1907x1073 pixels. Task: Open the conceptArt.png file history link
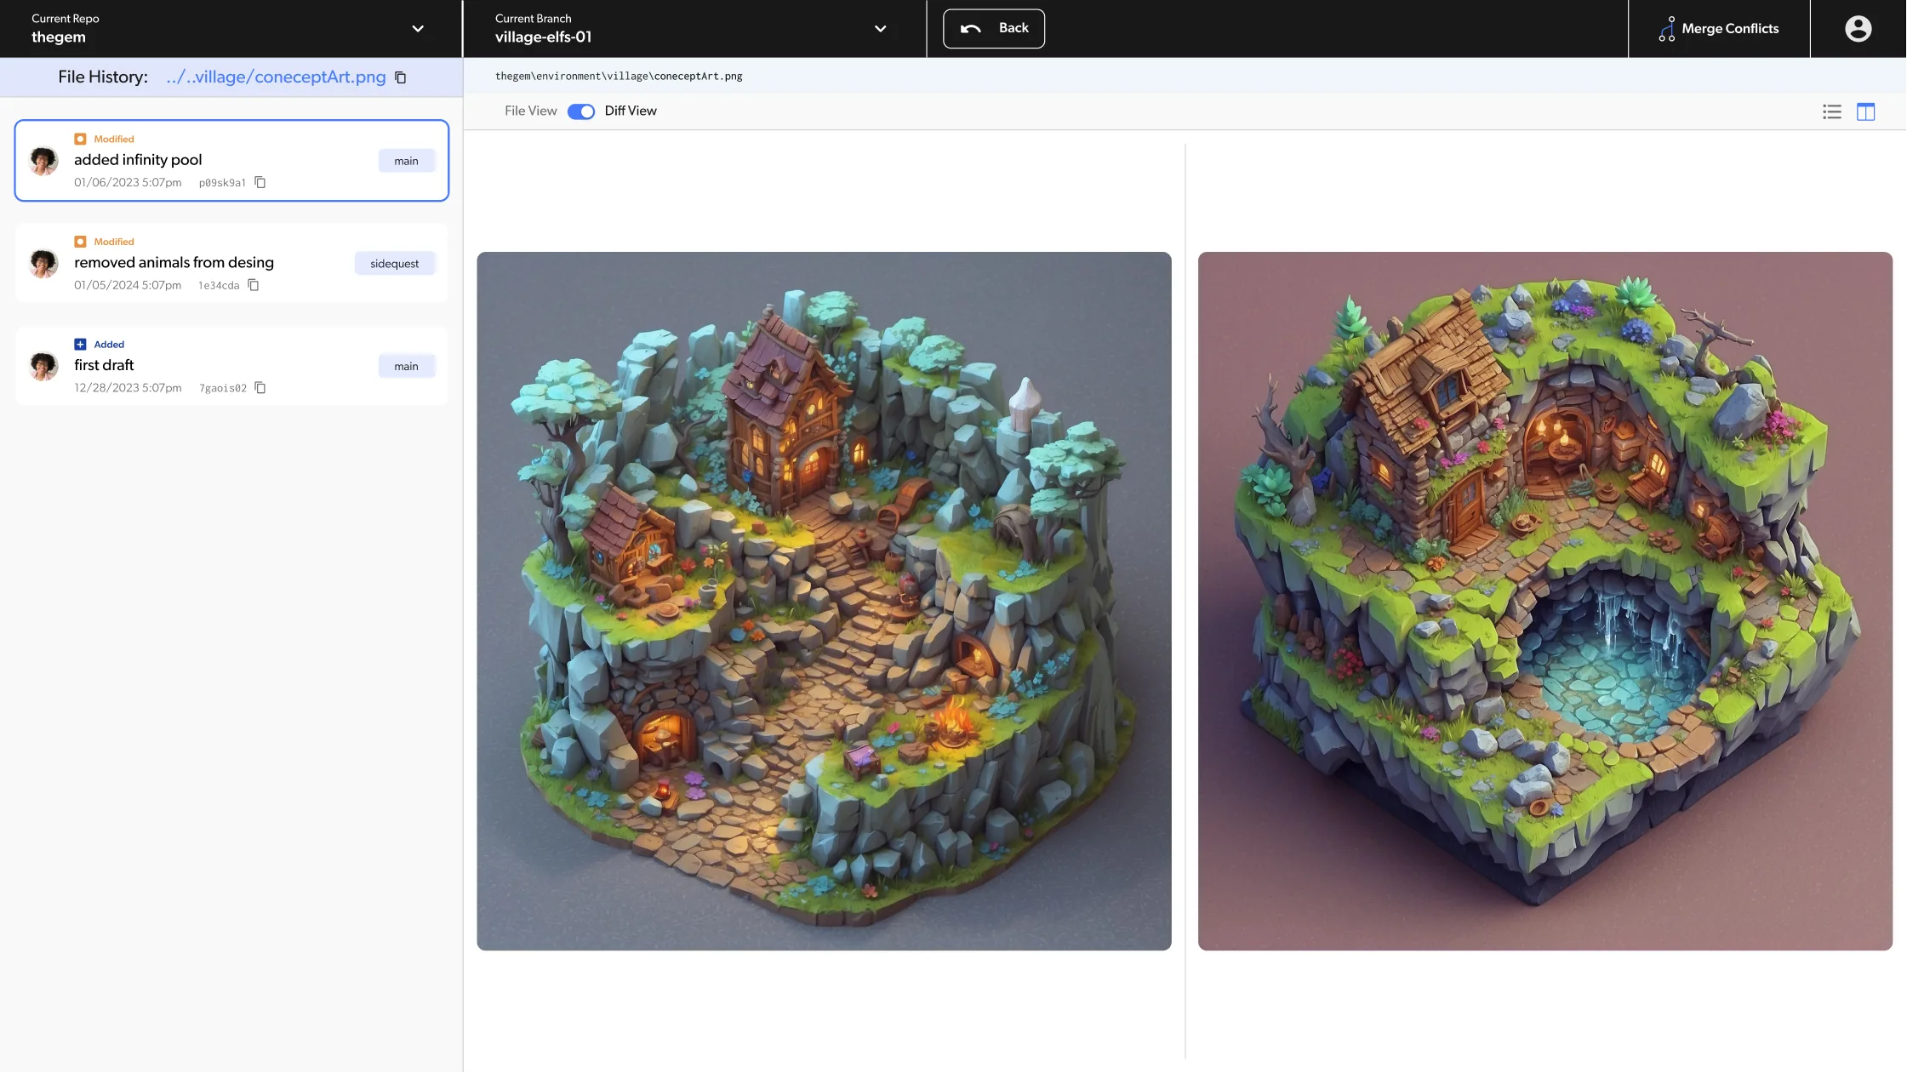click(x=275, y=76)
